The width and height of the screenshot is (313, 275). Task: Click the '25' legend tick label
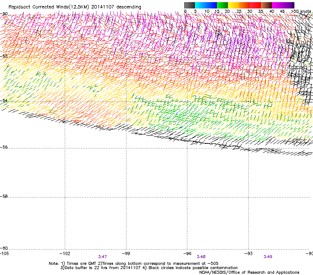point(239,11)
